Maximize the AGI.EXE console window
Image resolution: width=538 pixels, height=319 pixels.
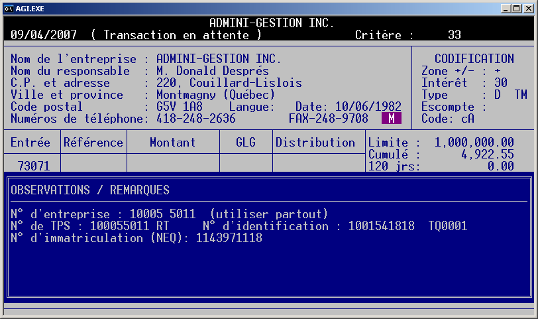click(x=517, y=8)
